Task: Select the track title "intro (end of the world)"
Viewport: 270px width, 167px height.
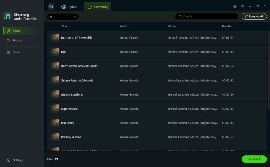Action: (x=76, y=38)
